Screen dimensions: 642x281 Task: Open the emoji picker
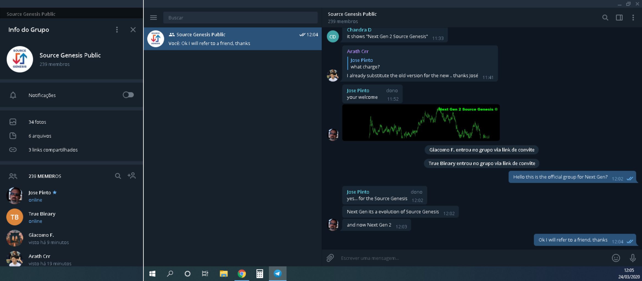click(x=616, y=258)
